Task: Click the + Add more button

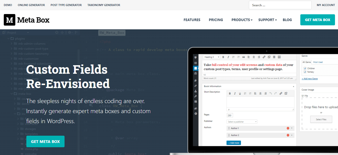Action: pyautogui.click(x=234, y=143)
